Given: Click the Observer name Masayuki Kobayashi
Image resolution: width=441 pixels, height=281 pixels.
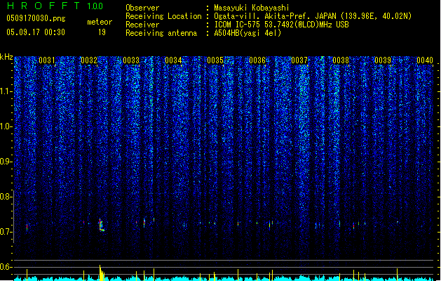Looking at the screenshot, I should (x=252, y=8).
